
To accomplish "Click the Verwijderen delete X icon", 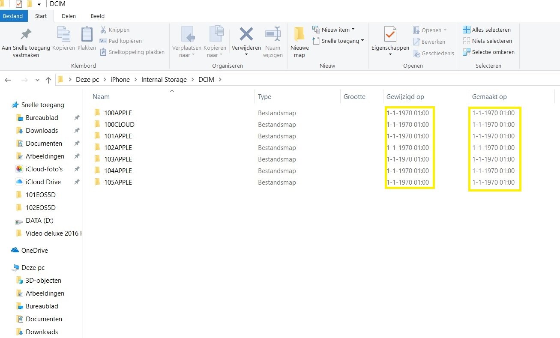I will point(246,34).
